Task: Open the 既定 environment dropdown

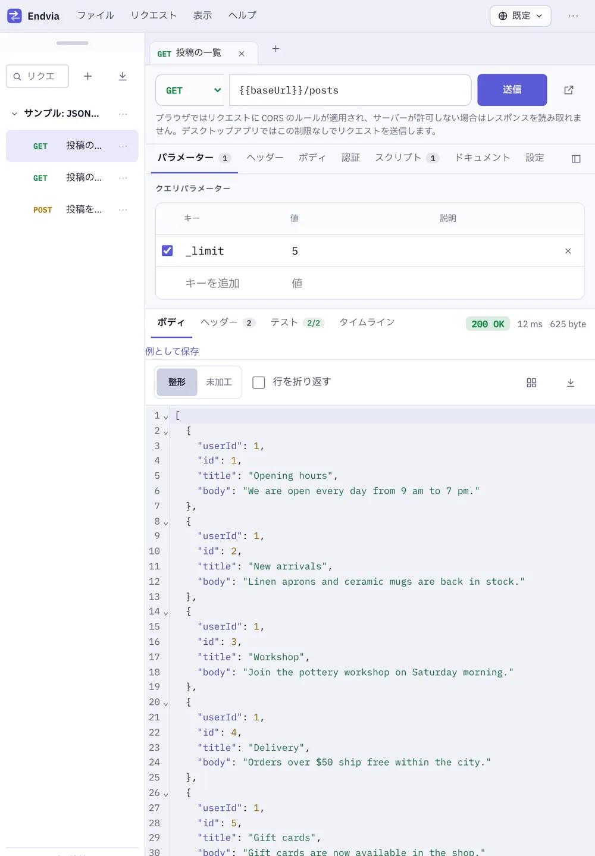Action: coord(520,16)
